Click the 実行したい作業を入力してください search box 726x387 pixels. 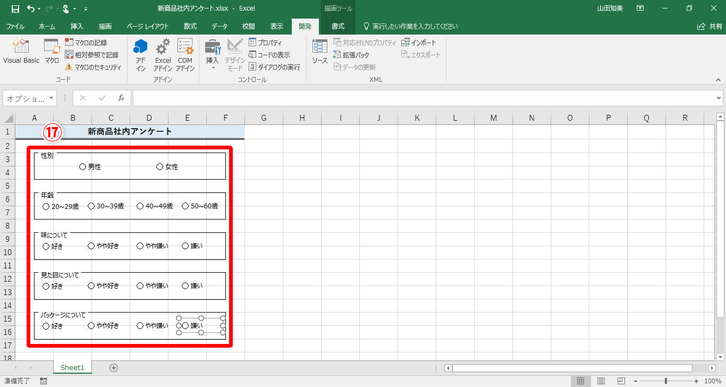[410, 26]
